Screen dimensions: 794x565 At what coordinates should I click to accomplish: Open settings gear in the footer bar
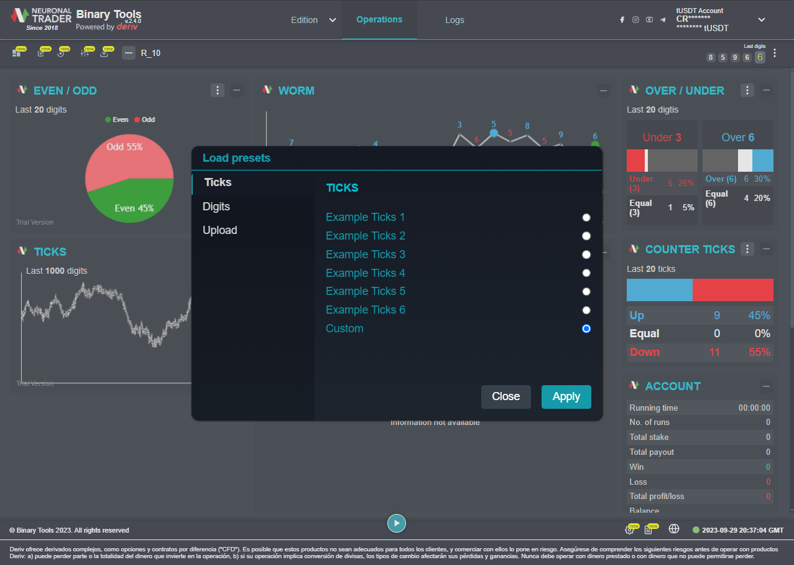629,530
